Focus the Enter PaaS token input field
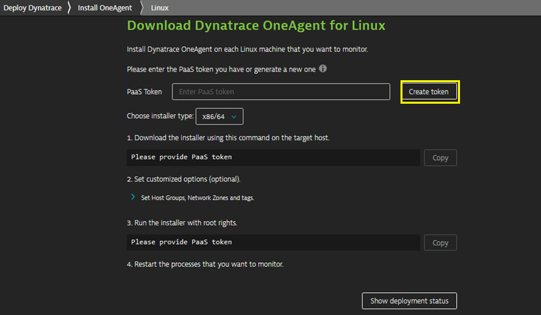 coord(281,92)
